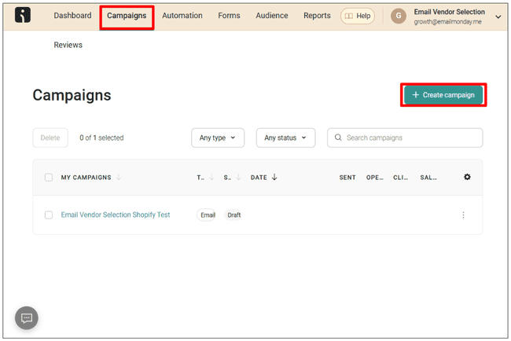Click the search magnifier icon
The width and height of the screenshot is (511, 341).
337,137
